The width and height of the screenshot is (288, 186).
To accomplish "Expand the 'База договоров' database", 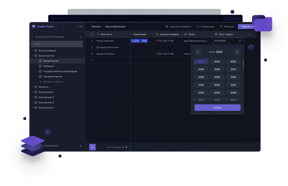I will point(33,50).
